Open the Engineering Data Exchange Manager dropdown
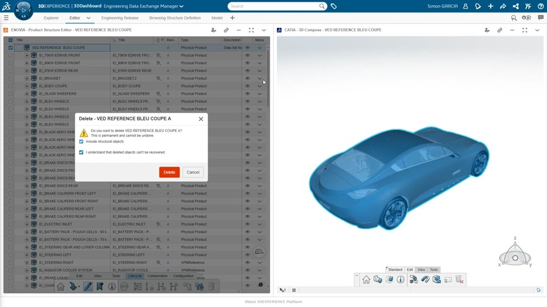 click(x=181, y=6)
